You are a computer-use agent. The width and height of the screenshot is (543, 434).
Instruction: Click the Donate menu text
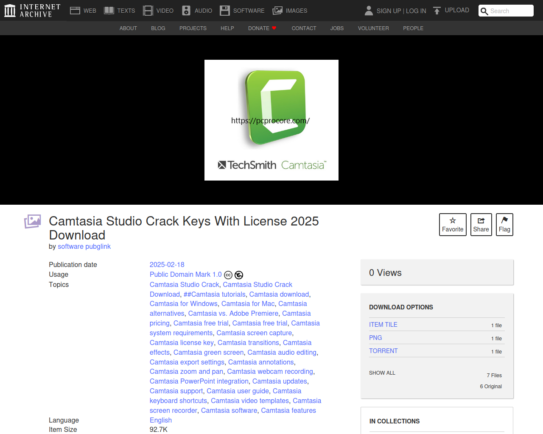(259, 28)
